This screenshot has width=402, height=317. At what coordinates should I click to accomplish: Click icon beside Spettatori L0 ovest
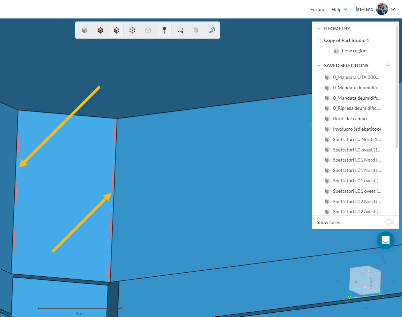pyautogui.click(x=328, y=150)
